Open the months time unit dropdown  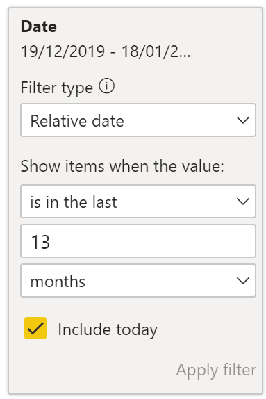138,281
